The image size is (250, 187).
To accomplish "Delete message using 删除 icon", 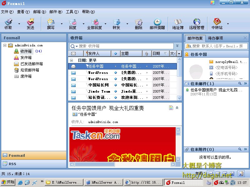I will pyautogui.click(x=138, y=22).
